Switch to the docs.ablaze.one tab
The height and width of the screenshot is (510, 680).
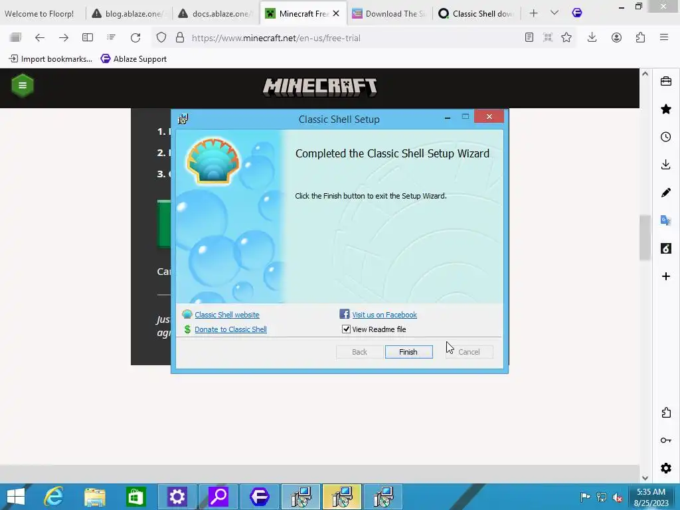[x=216, y=14]
